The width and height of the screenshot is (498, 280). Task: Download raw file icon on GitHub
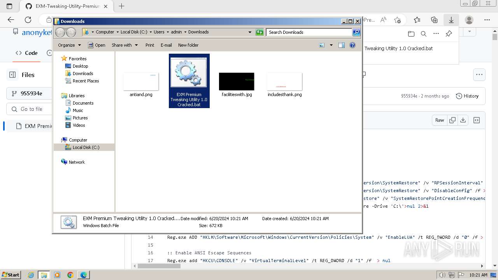pos(463,120)
